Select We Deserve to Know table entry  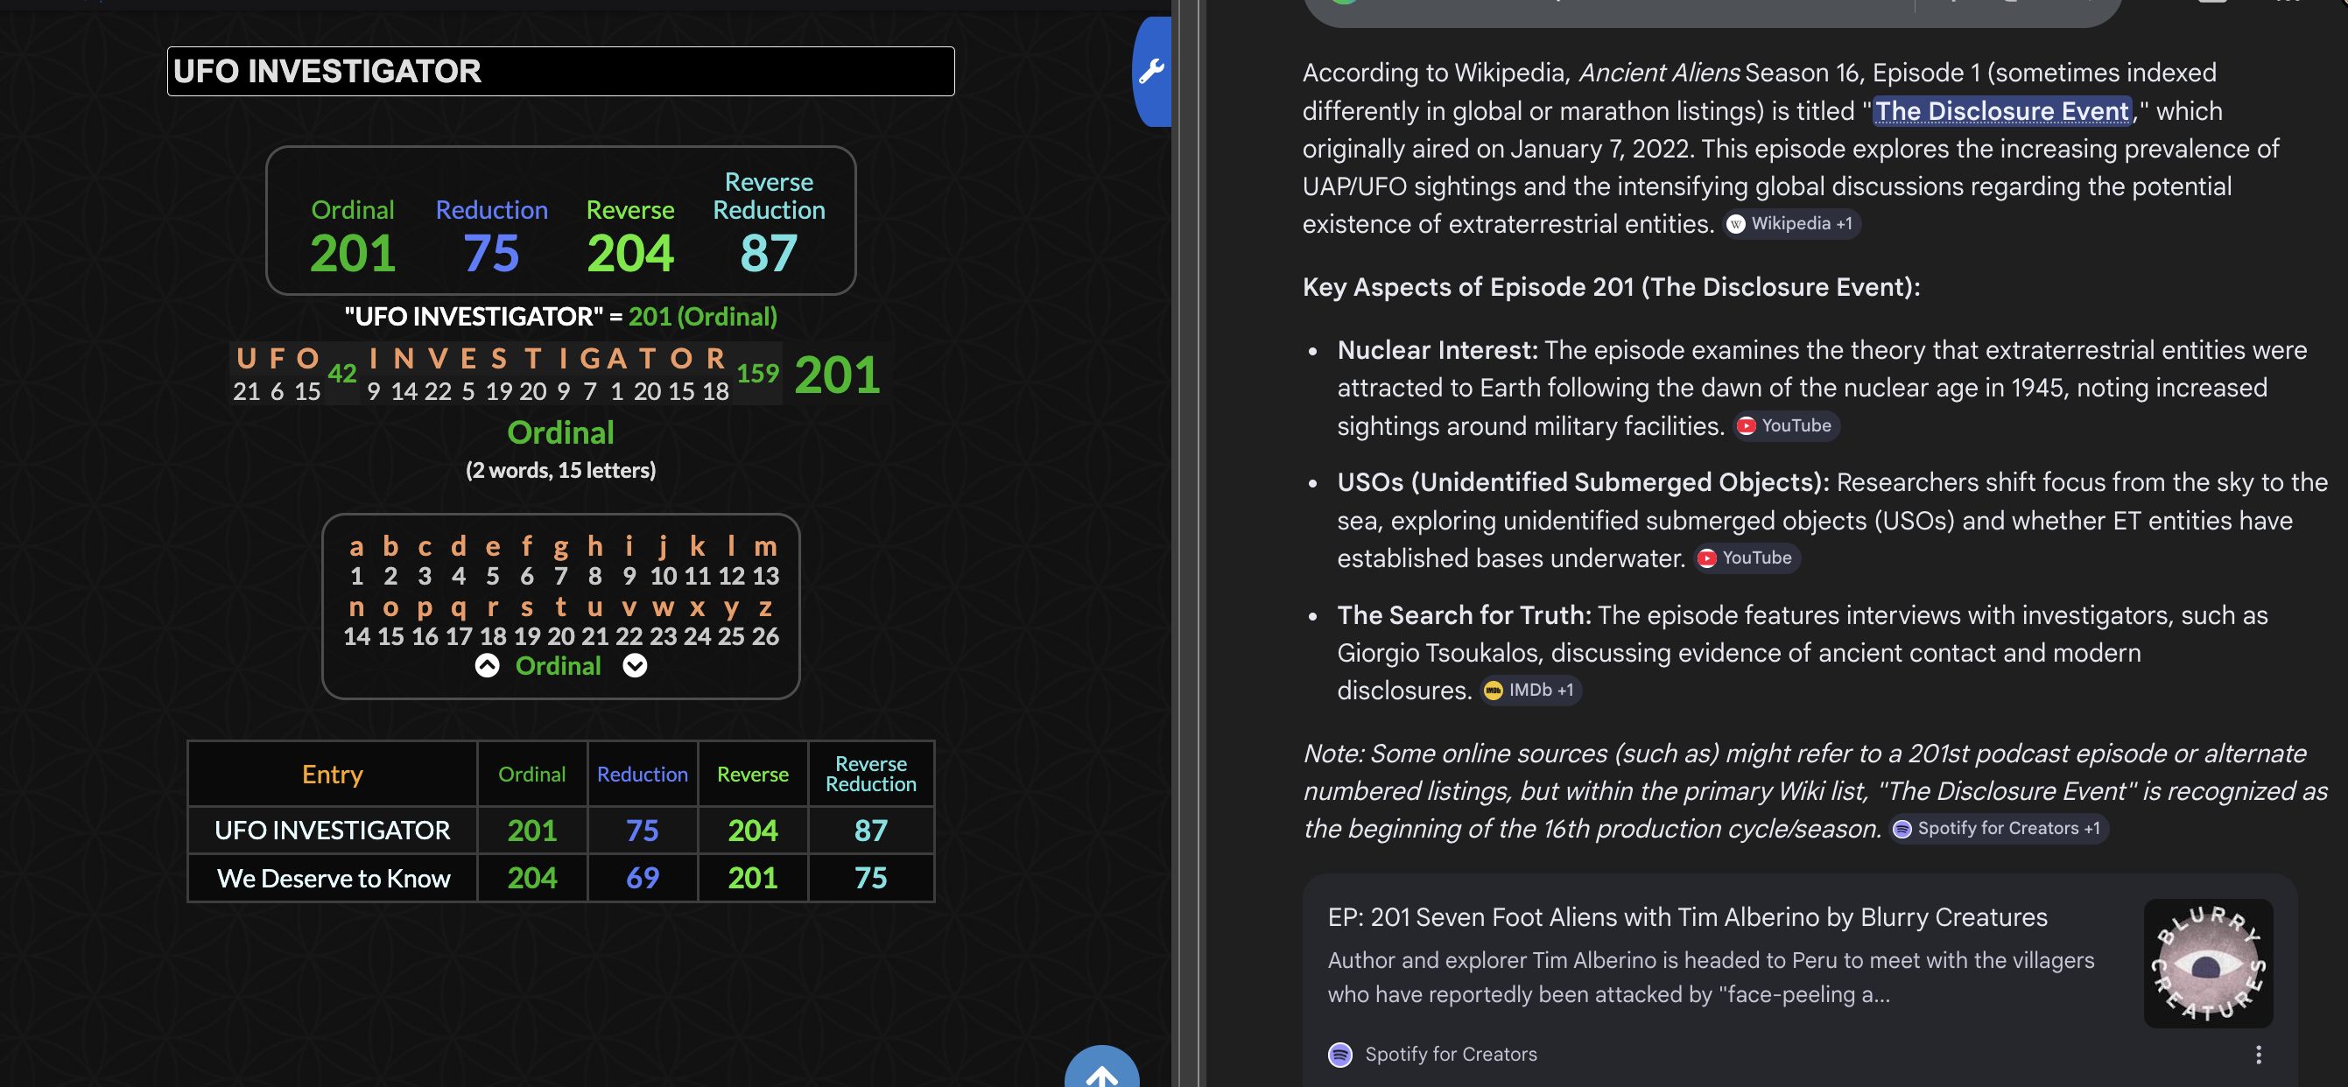[x=333, y=879]
